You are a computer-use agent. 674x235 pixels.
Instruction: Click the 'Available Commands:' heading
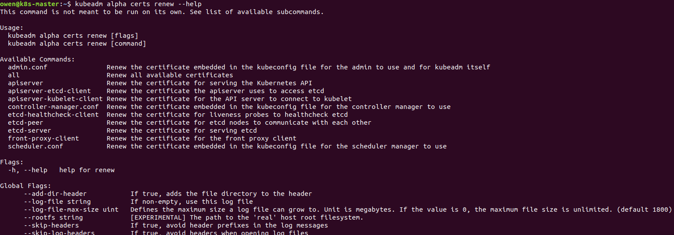[37, 59]
